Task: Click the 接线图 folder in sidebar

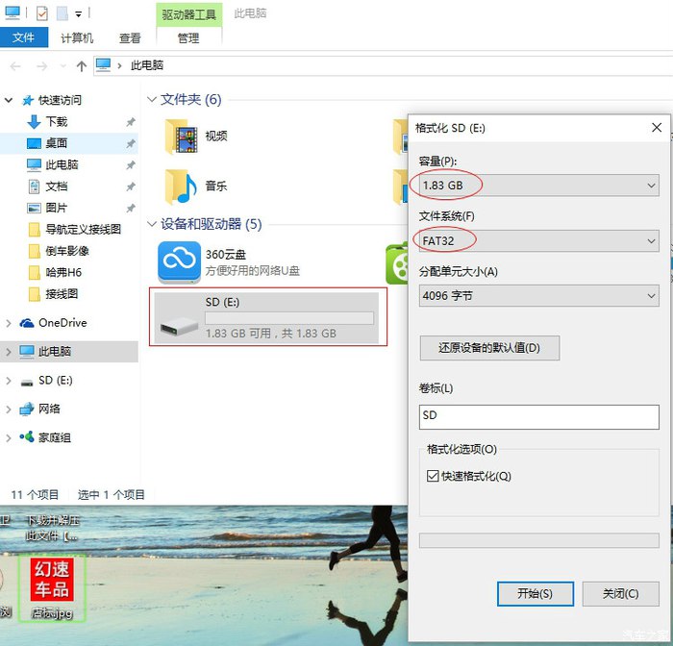Action: [54, 294]
